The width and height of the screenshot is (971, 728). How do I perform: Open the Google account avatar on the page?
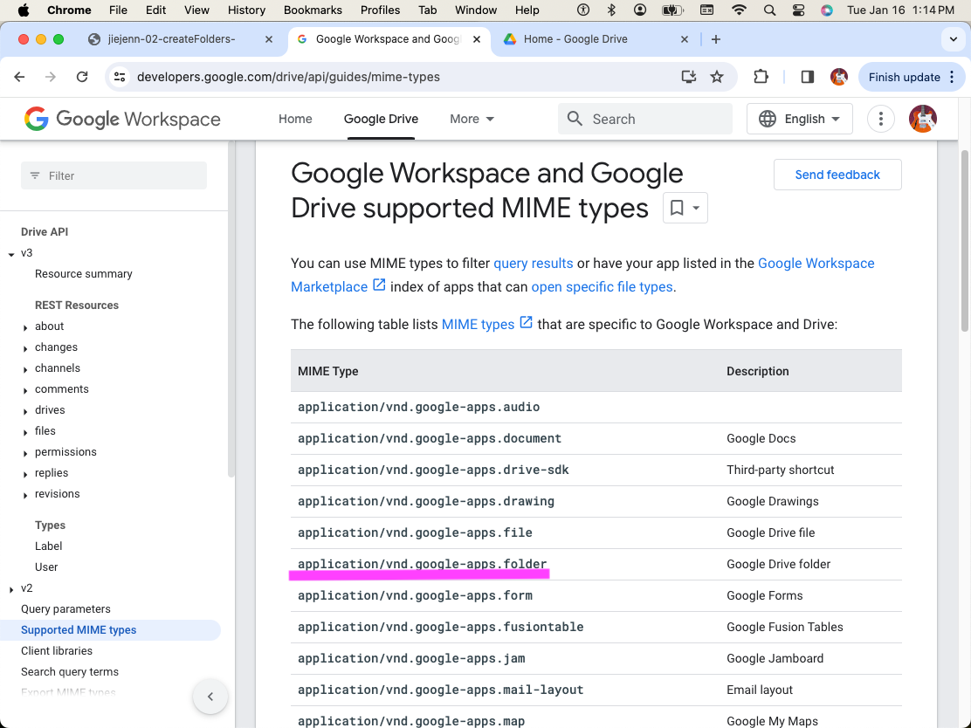tap(923, 119)
